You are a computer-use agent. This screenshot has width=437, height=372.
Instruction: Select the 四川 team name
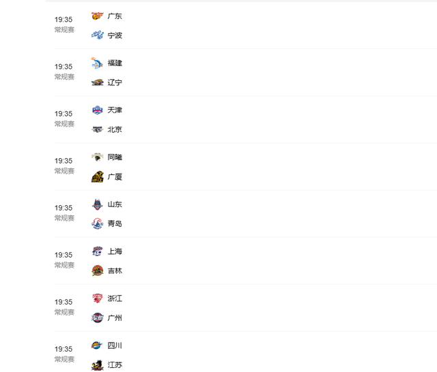(x=115, y=345)
